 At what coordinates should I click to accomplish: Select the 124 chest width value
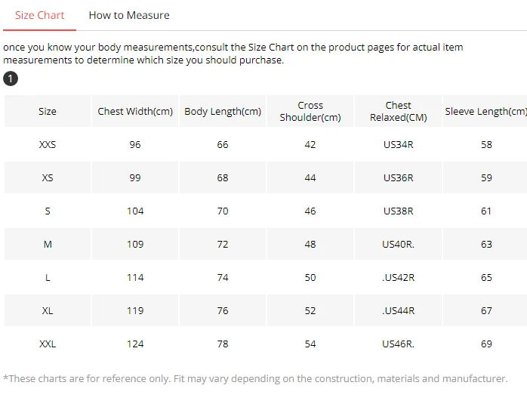pyautogui.click(x=135, y=344)
